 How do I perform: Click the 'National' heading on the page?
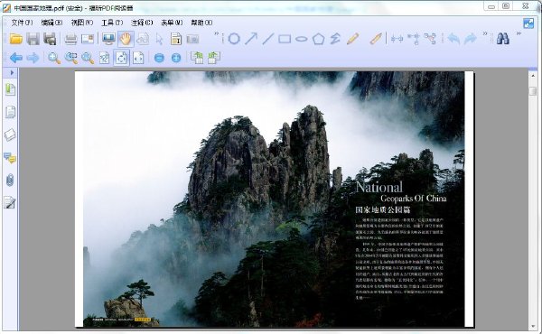tap(379, 187)
